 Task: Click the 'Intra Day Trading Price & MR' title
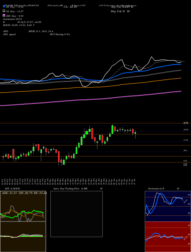click(x=70, y=189)
